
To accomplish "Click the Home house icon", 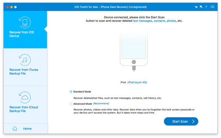I will (15, 128).
